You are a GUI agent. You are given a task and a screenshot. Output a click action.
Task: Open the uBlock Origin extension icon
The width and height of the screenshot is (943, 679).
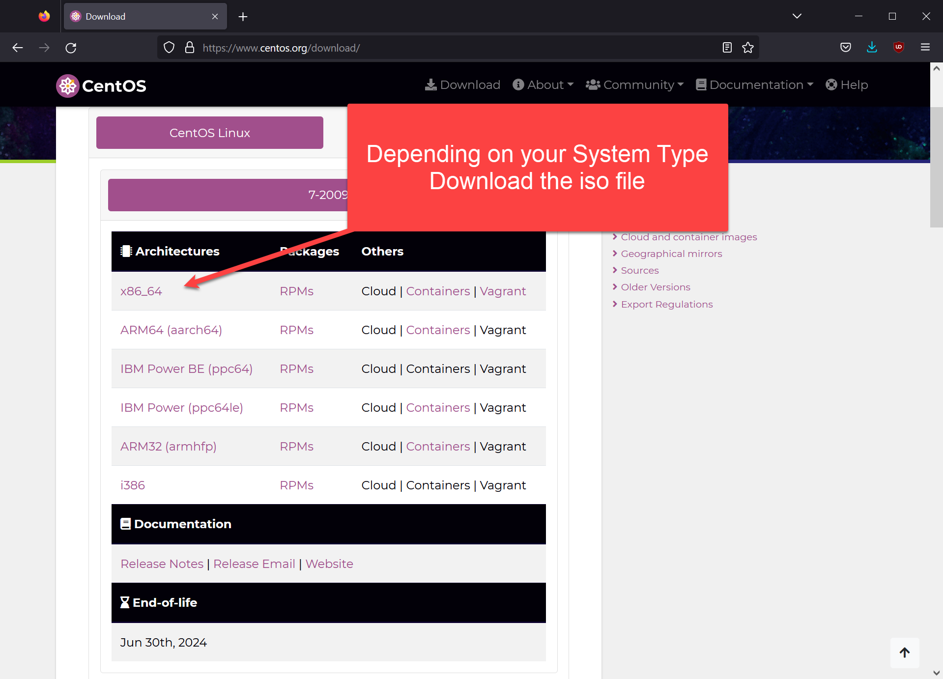coord(898,48)
